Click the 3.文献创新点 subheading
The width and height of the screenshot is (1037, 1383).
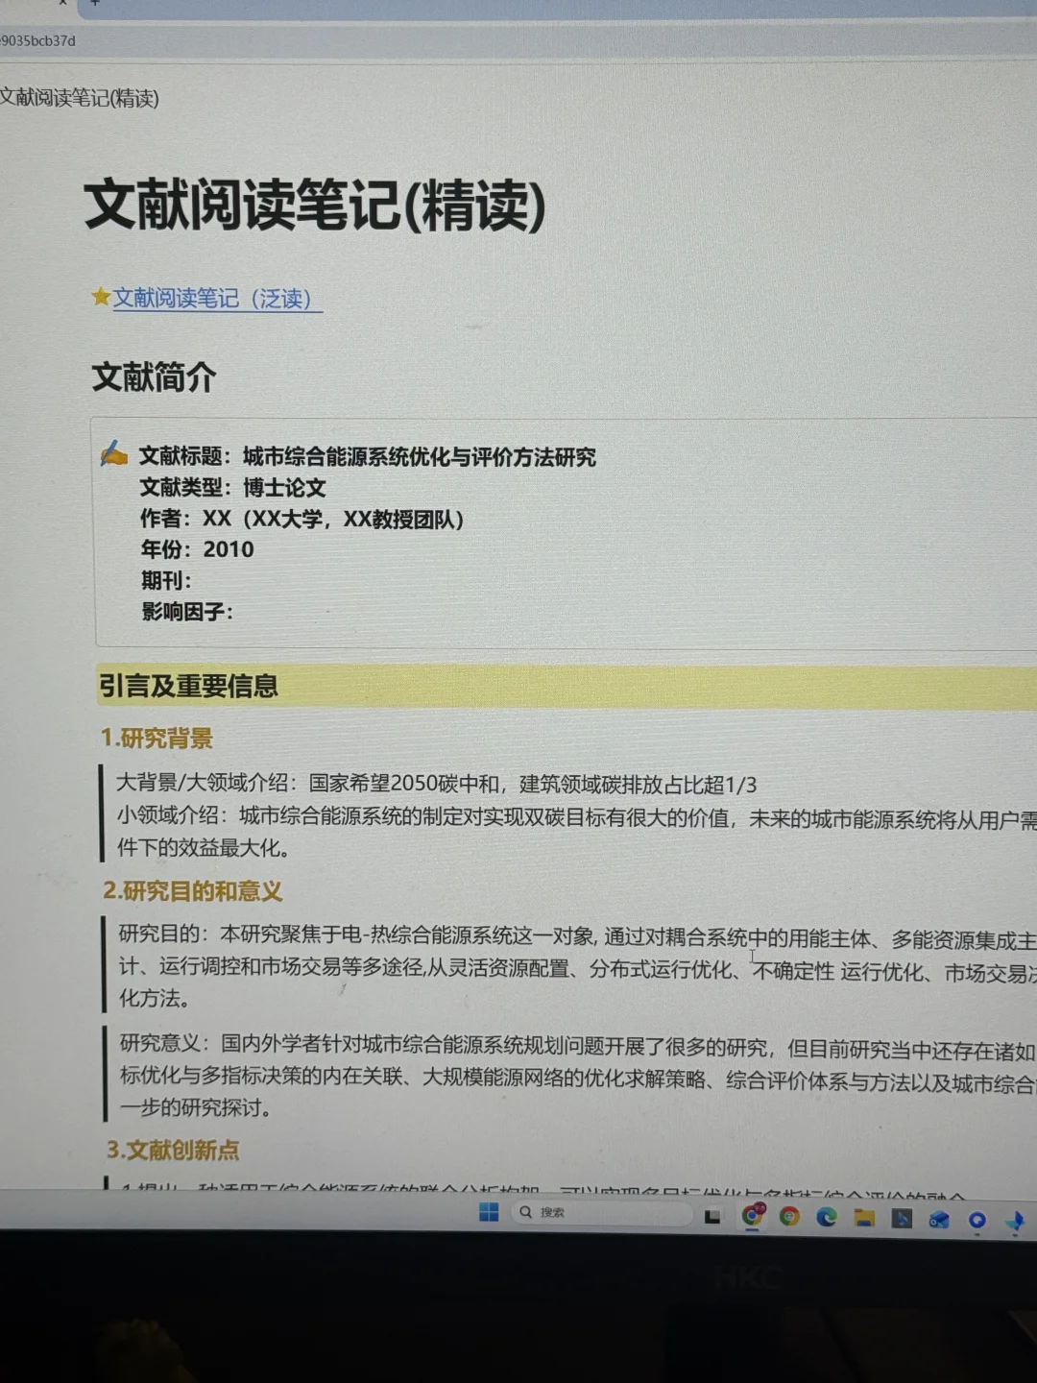[x=173, y=1151]
